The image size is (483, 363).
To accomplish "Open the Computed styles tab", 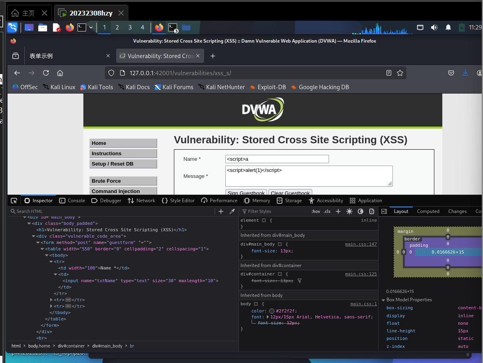I will [428, 211].
